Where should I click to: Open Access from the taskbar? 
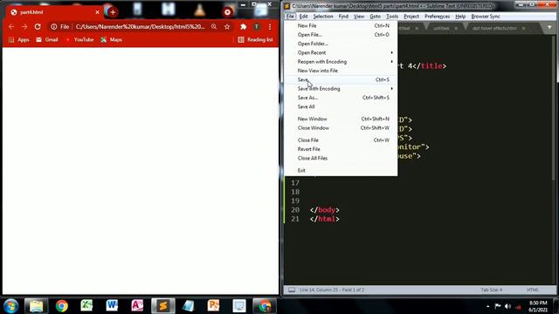coord(137,306)
